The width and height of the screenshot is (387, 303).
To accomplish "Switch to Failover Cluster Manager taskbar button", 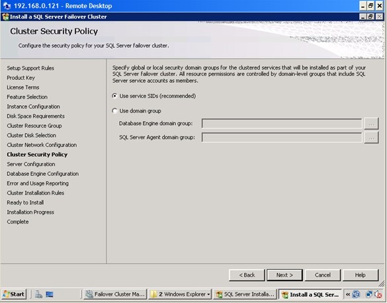I will tap(115, 294).
